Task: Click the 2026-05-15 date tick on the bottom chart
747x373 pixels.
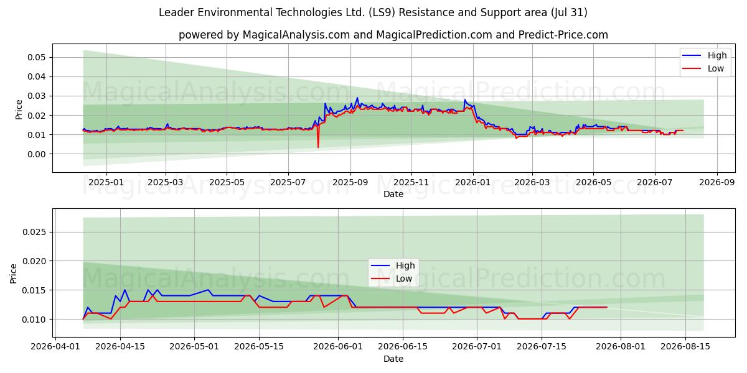Action: tap(259, 348)
